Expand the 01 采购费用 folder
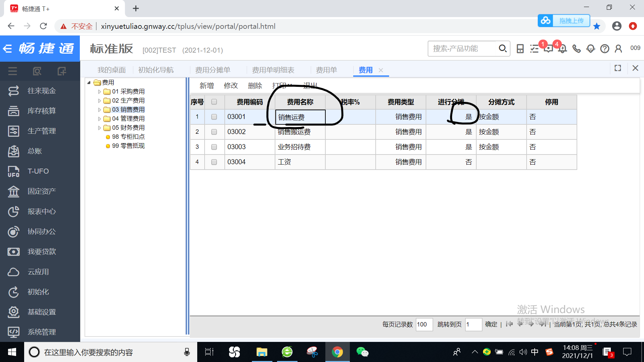Image resolution: width=644 pixels, height=362 pixels. point(99,92)
